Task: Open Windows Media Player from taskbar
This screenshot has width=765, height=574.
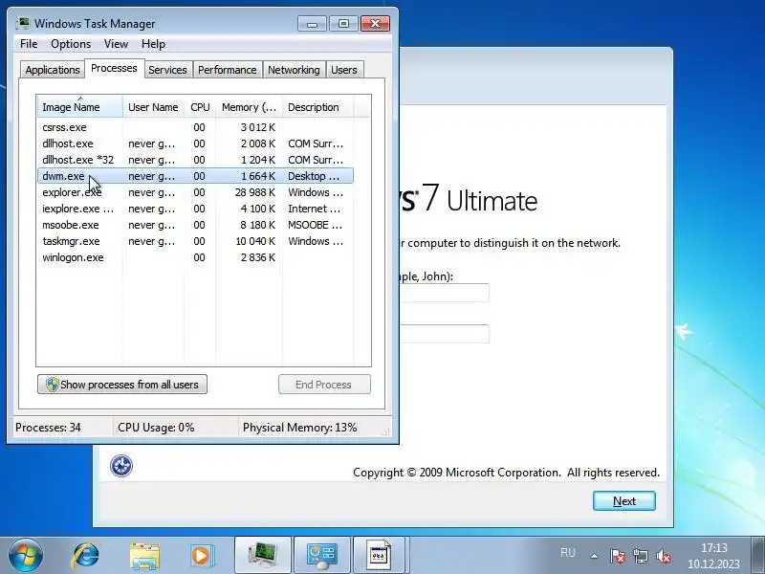Action: click(x=202, y=556)
